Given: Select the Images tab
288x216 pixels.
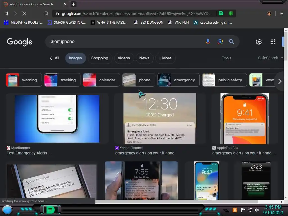Looking at the screenshot, I should [75, 58].
